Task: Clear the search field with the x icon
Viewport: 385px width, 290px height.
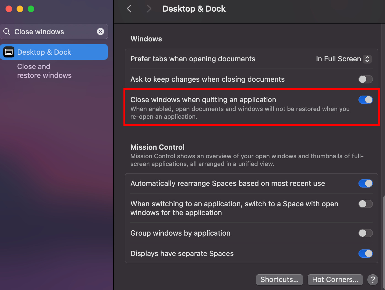Action: pos(101,31)
